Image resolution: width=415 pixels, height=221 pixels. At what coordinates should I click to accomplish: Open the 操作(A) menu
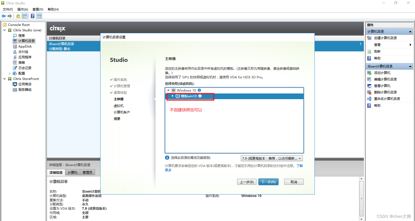(23, 9)
